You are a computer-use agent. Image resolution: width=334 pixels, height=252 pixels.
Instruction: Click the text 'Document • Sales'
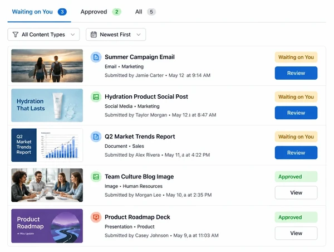(124, 146)
